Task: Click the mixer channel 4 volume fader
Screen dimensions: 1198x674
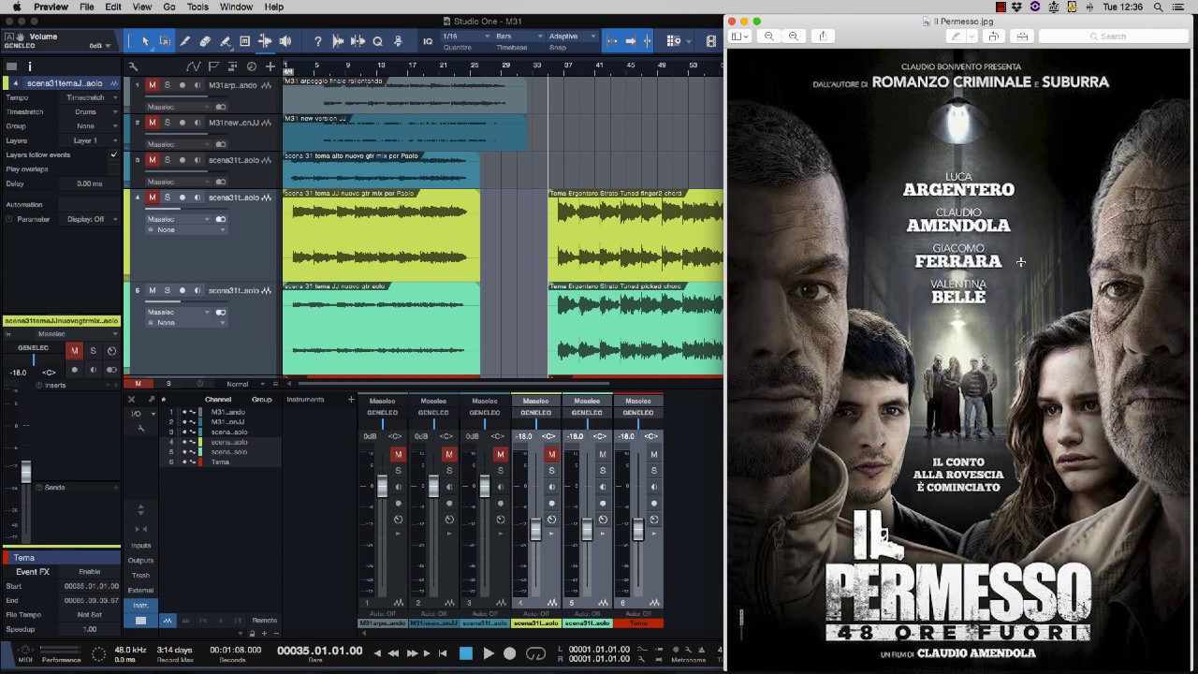Action: click(535, 530)
